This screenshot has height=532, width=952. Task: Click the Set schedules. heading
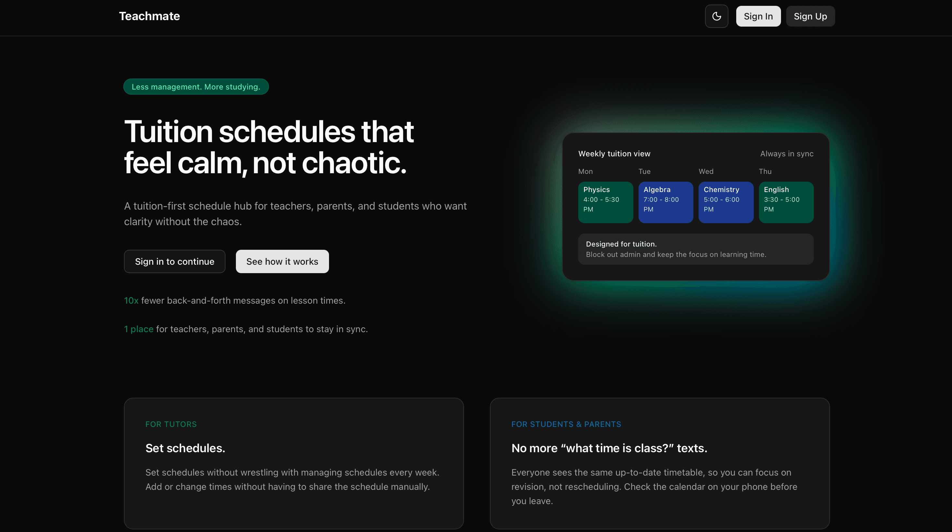coord(185,448)
